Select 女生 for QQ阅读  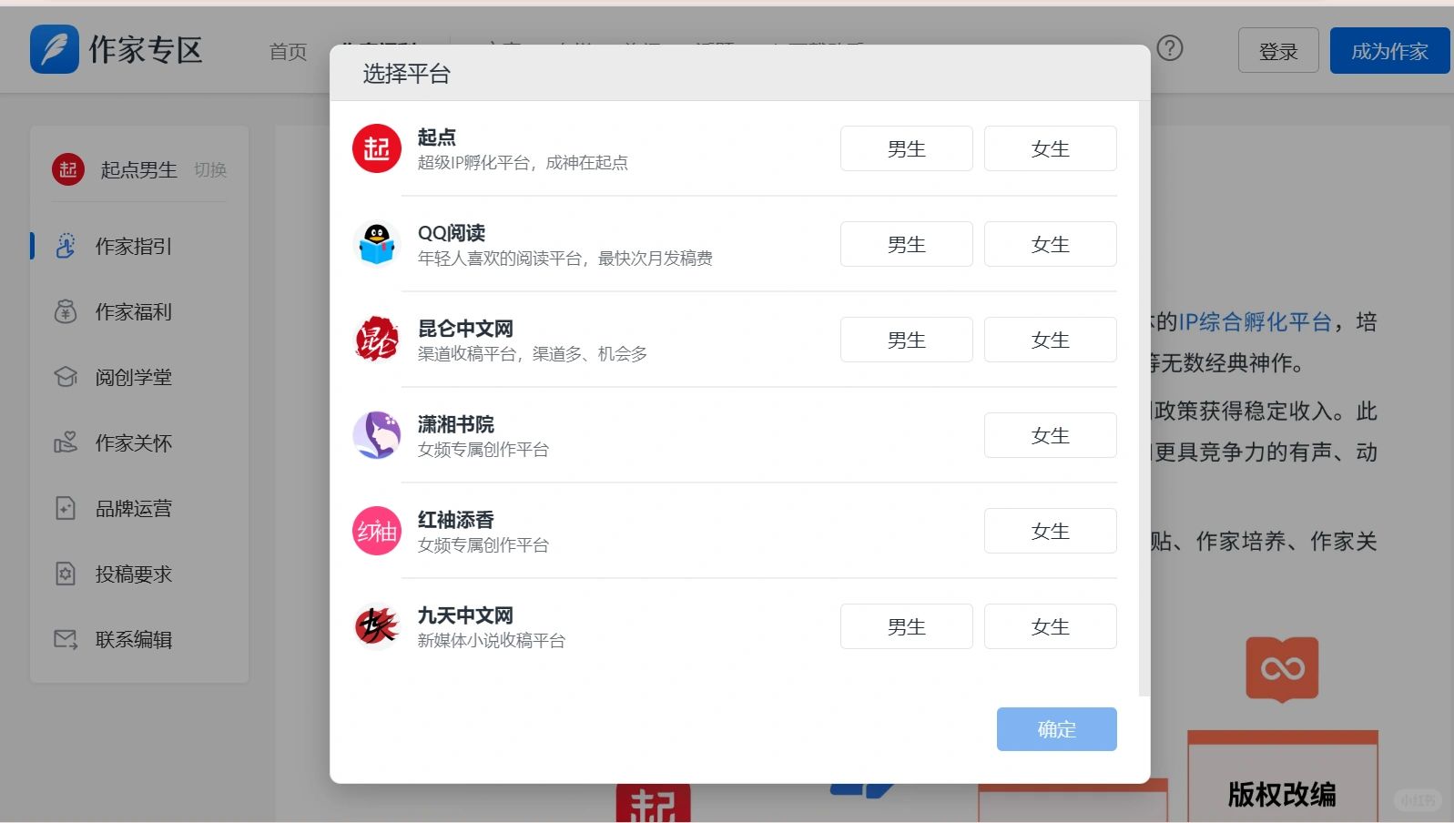point(1050,244)
